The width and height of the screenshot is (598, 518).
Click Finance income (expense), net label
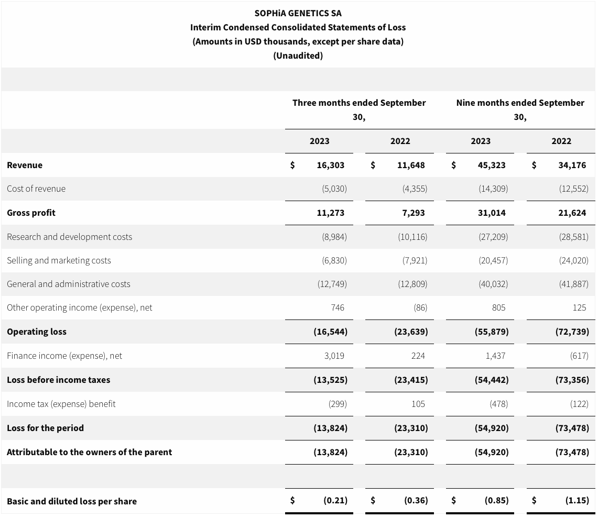[x=64, y=356]
